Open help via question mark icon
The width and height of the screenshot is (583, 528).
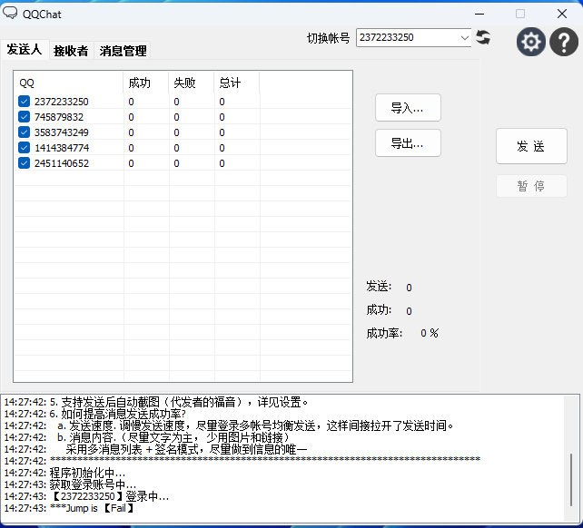(x=564, y=42)
